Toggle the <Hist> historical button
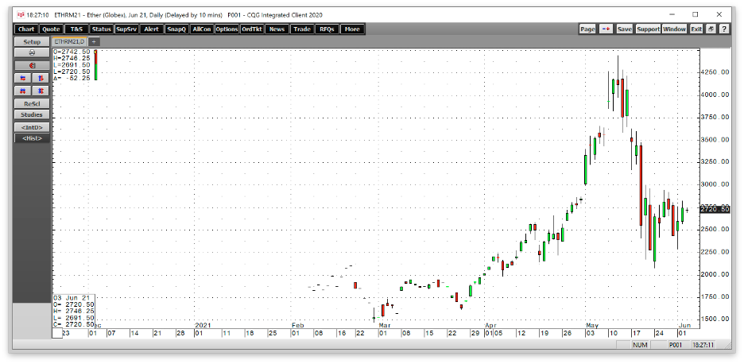744x364 pixels. pyautogui.click(x=32, y=138)
